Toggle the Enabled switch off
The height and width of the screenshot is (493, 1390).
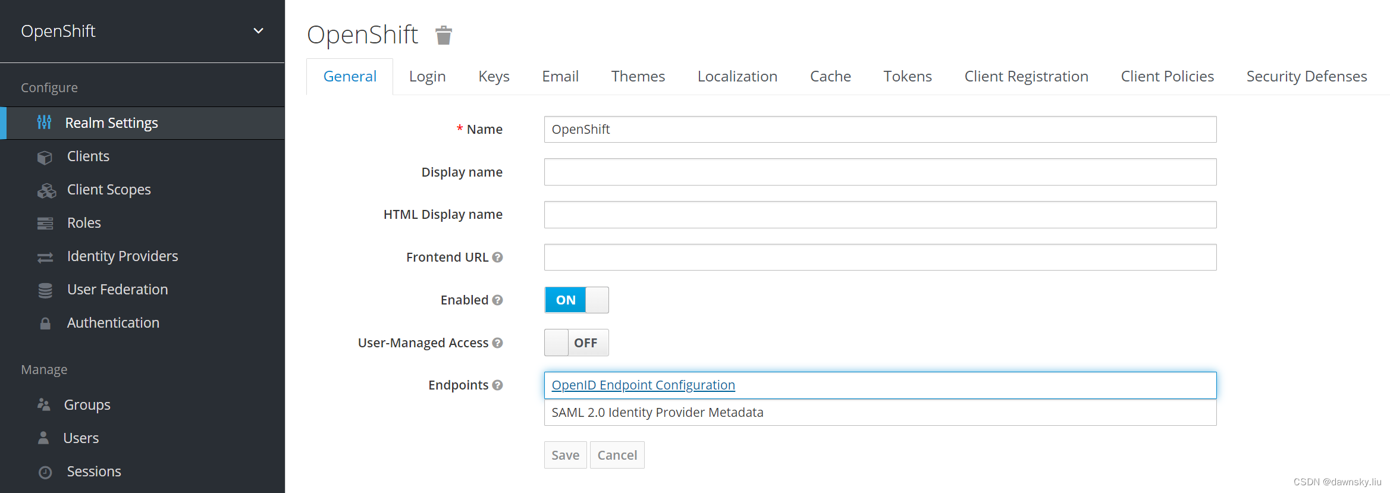(576, 300)
